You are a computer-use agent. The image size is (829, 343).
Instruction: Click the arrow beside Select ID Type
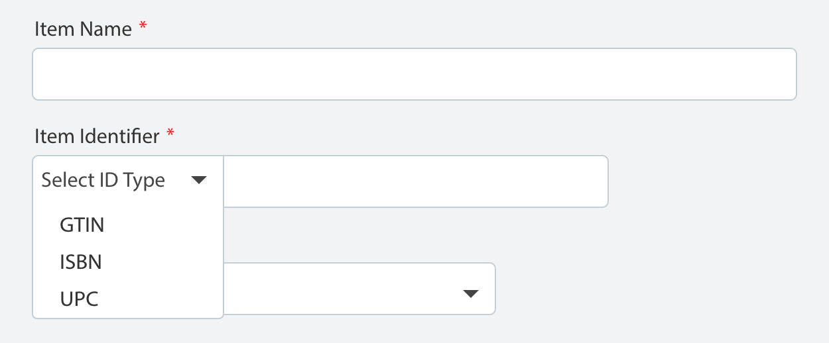199,180
